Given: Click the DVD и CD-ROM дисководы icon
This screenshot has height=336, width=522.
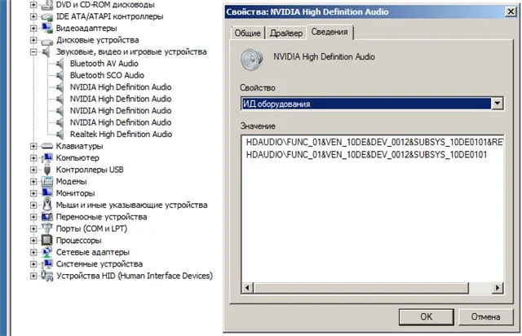Looking at the screenshot, I should (x=47, y=5).
